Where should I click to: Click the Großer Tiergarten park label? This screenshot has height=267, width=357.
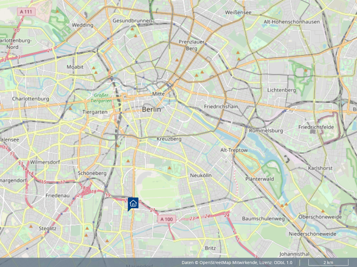(x=103, y=98)
